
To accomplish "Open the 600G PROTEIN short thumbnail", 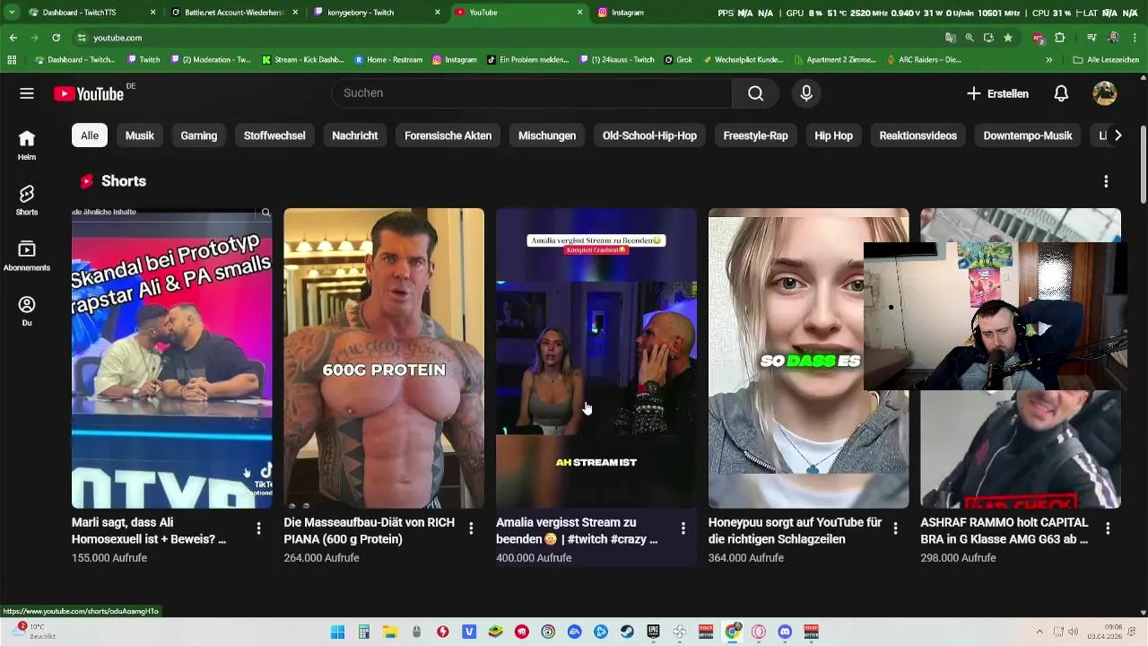I will pyautogui.click(x=384, y=358).
